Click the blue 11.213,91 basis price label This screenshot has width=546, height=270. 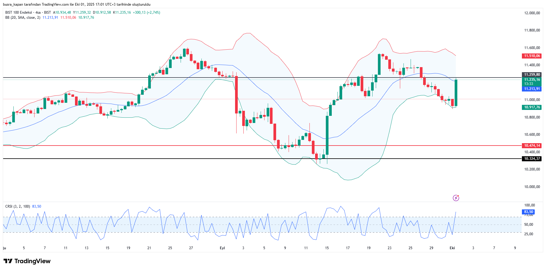532,89
